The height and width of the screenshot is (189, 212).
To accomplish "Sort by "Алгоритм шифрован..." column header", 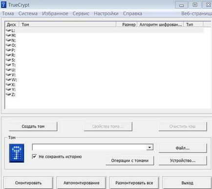I will coord(160,24).
